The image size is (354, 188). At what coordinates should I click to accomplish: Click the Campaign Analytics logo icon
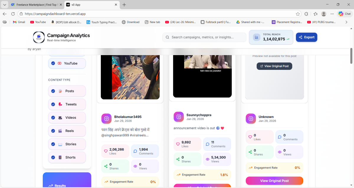pos(39,37)
